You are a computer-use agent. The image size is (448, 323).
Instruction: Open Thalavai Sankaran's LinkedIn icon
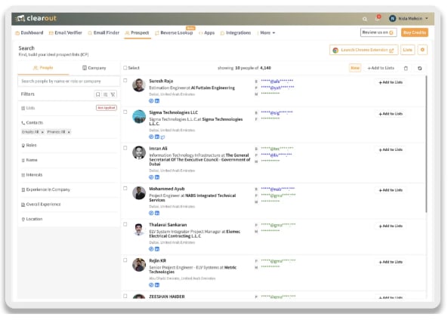pos(157,249)
